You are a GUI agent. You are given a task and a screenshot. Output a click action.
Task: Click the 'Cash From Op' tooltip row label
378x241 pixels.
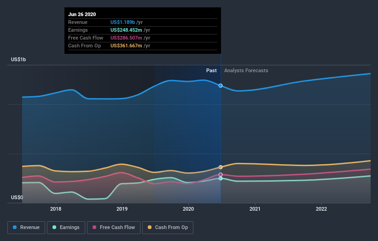[x=84, y=46]
